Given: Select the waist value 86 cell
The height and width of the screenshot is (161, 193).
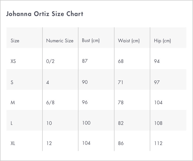Looking at the screenshot, I should (121, 143).
